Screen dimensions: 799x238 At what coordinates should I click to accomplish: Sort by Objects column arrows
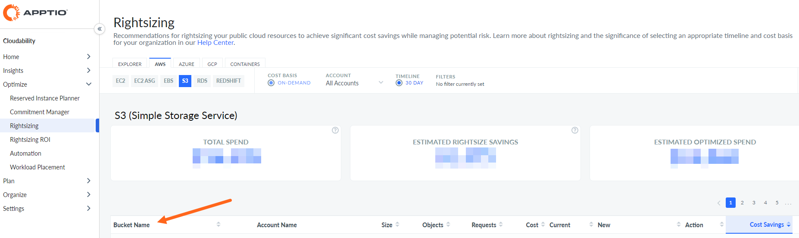[448, 224]
